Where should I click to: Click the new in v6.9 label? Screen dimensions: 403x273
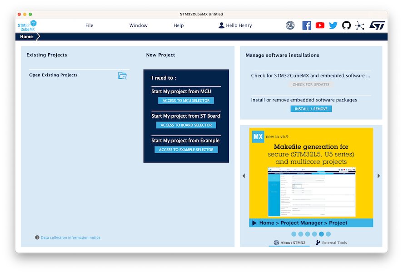(277, 136)
